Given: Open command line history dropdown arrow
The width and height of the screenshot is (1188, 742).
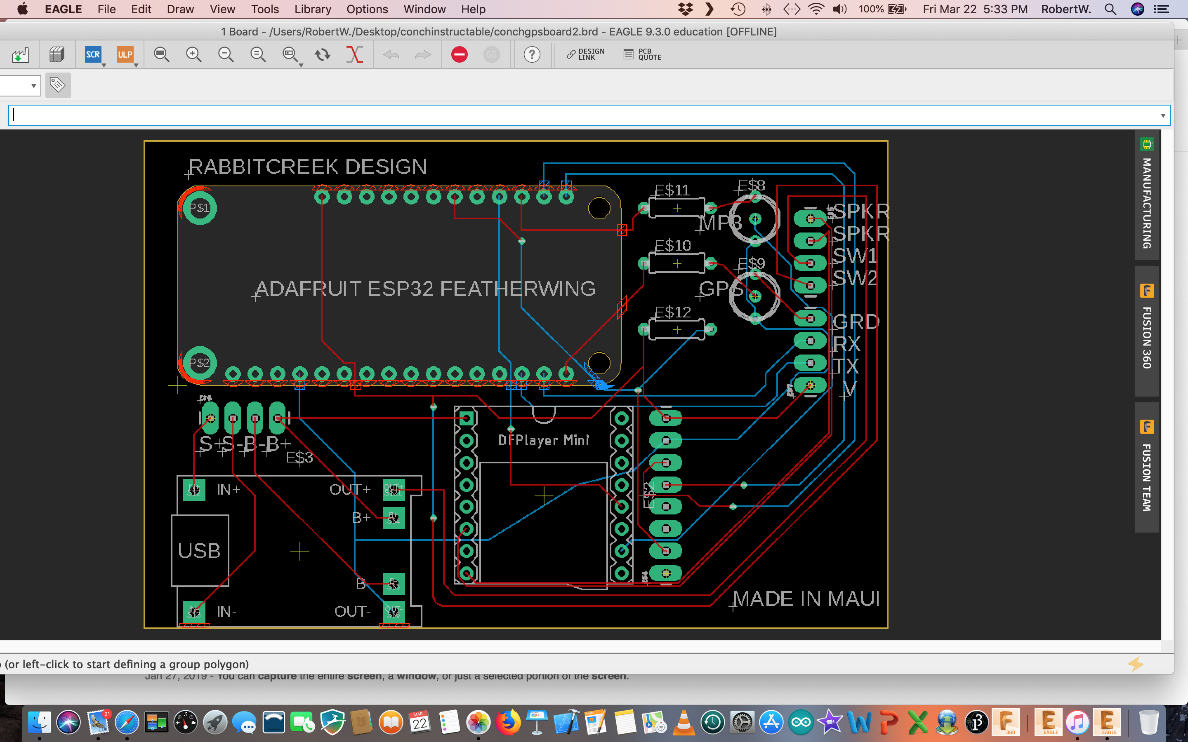Looking at the screenshot, I should (1162, 115).
